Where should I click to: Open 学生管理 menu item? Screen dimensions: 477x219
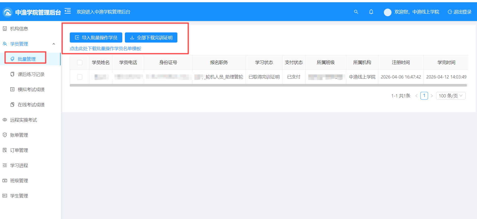[x=30, y=196]
